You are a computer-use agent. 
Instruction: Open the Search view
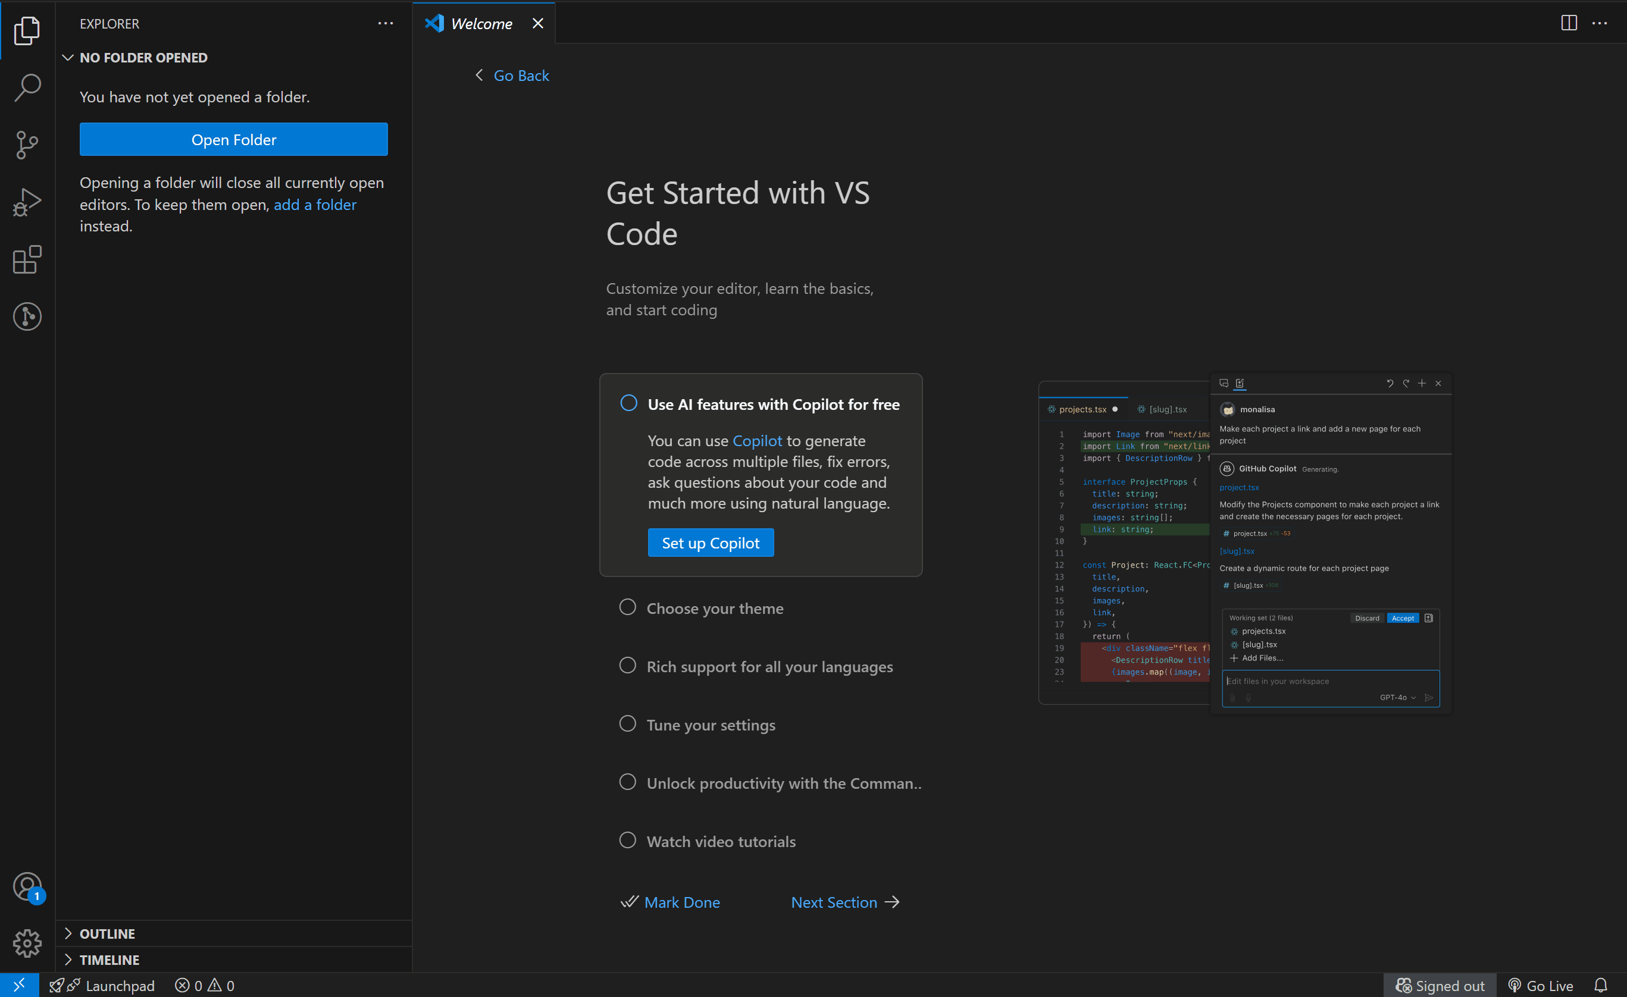pos(27,87)
